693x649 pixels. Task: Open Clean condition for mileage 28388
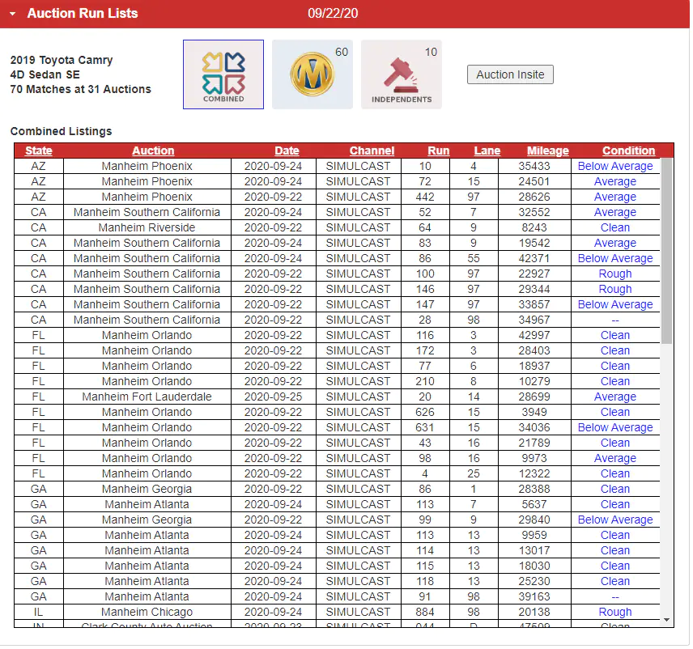[617, 490]
